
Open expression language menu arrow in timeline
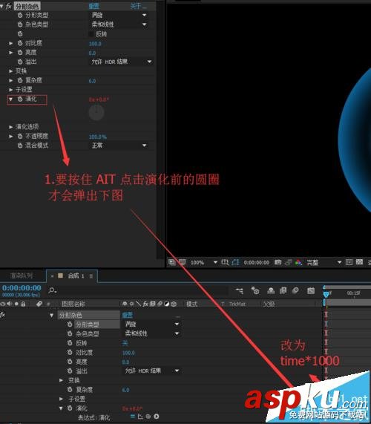point(156,417)
